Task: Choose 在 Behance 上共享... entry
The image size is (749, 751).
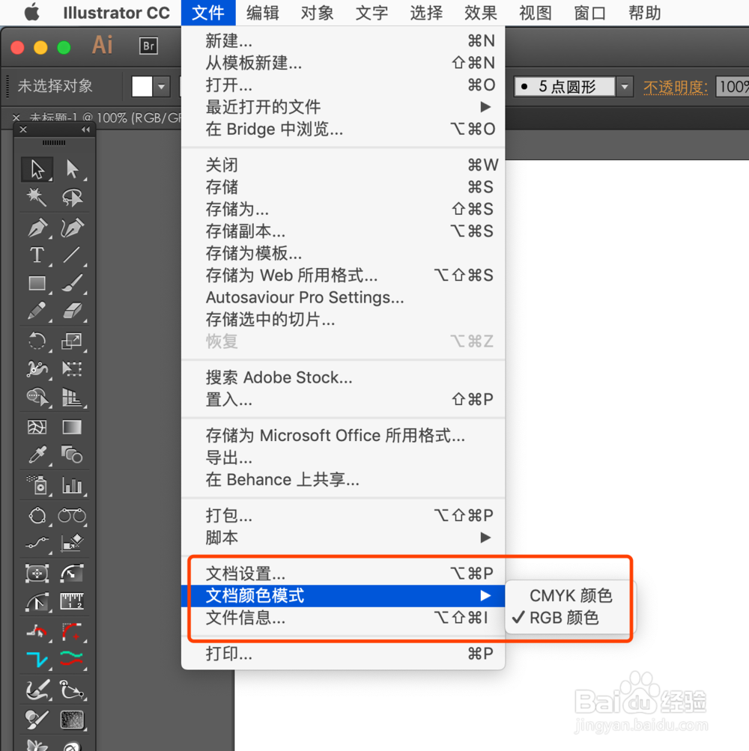Action: point(343,479)
